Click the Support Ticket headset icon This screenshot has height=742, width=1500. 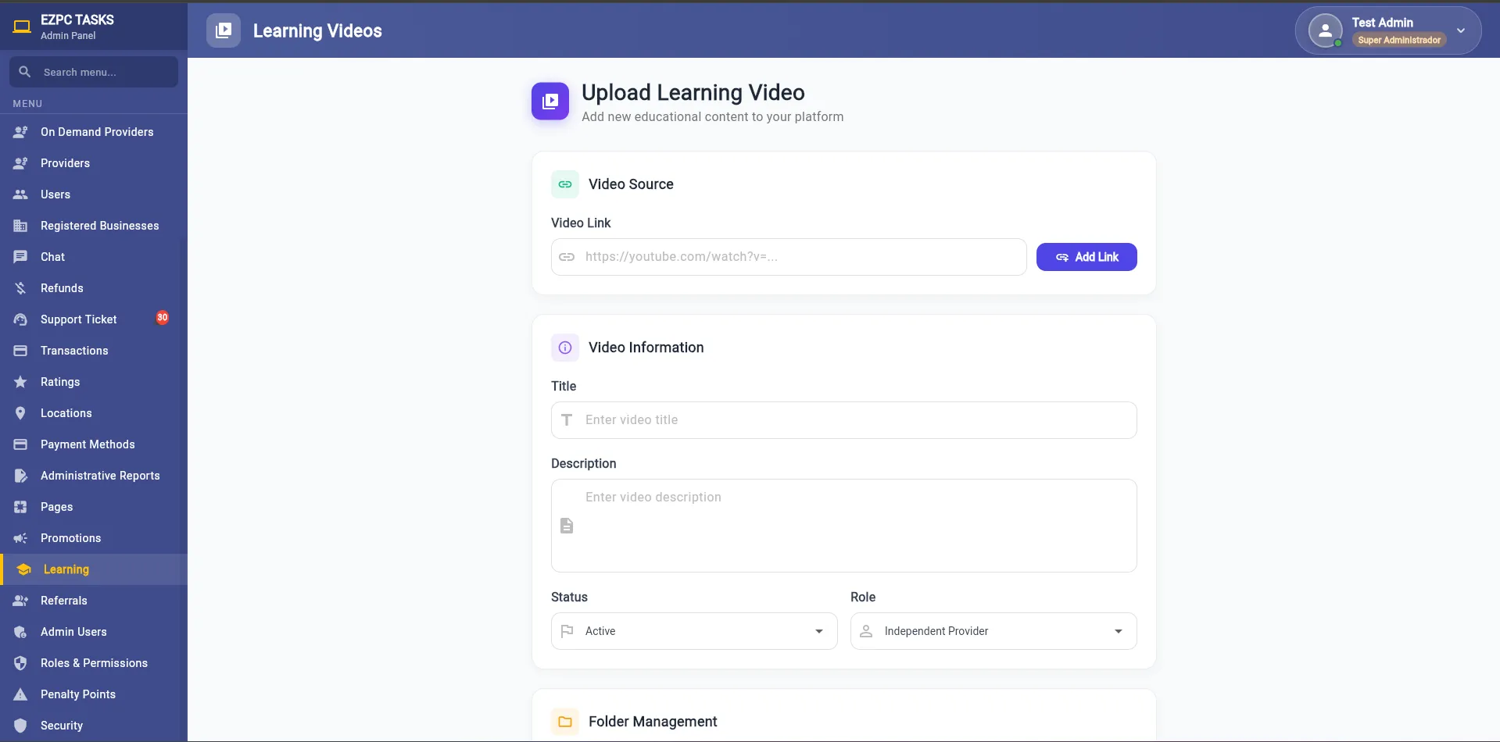[20, 319]
